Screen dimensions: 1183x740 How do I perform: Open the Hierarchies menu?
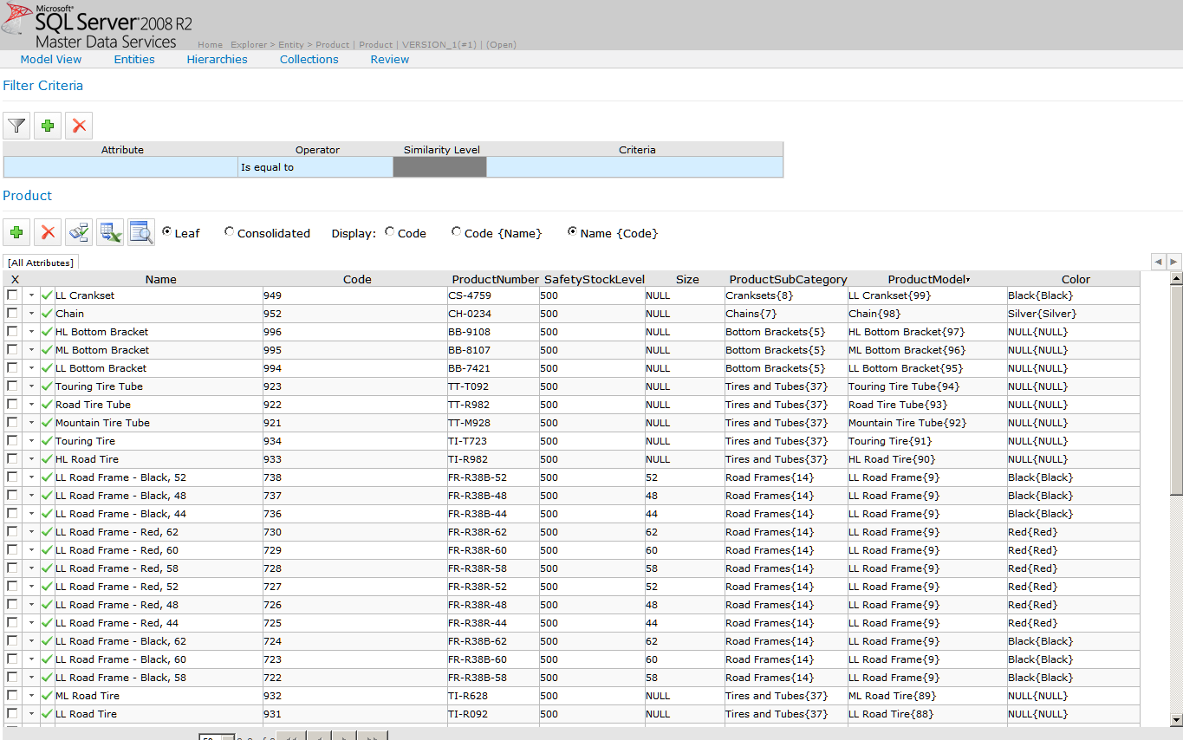pyautogui.click(x=217, y=60)
